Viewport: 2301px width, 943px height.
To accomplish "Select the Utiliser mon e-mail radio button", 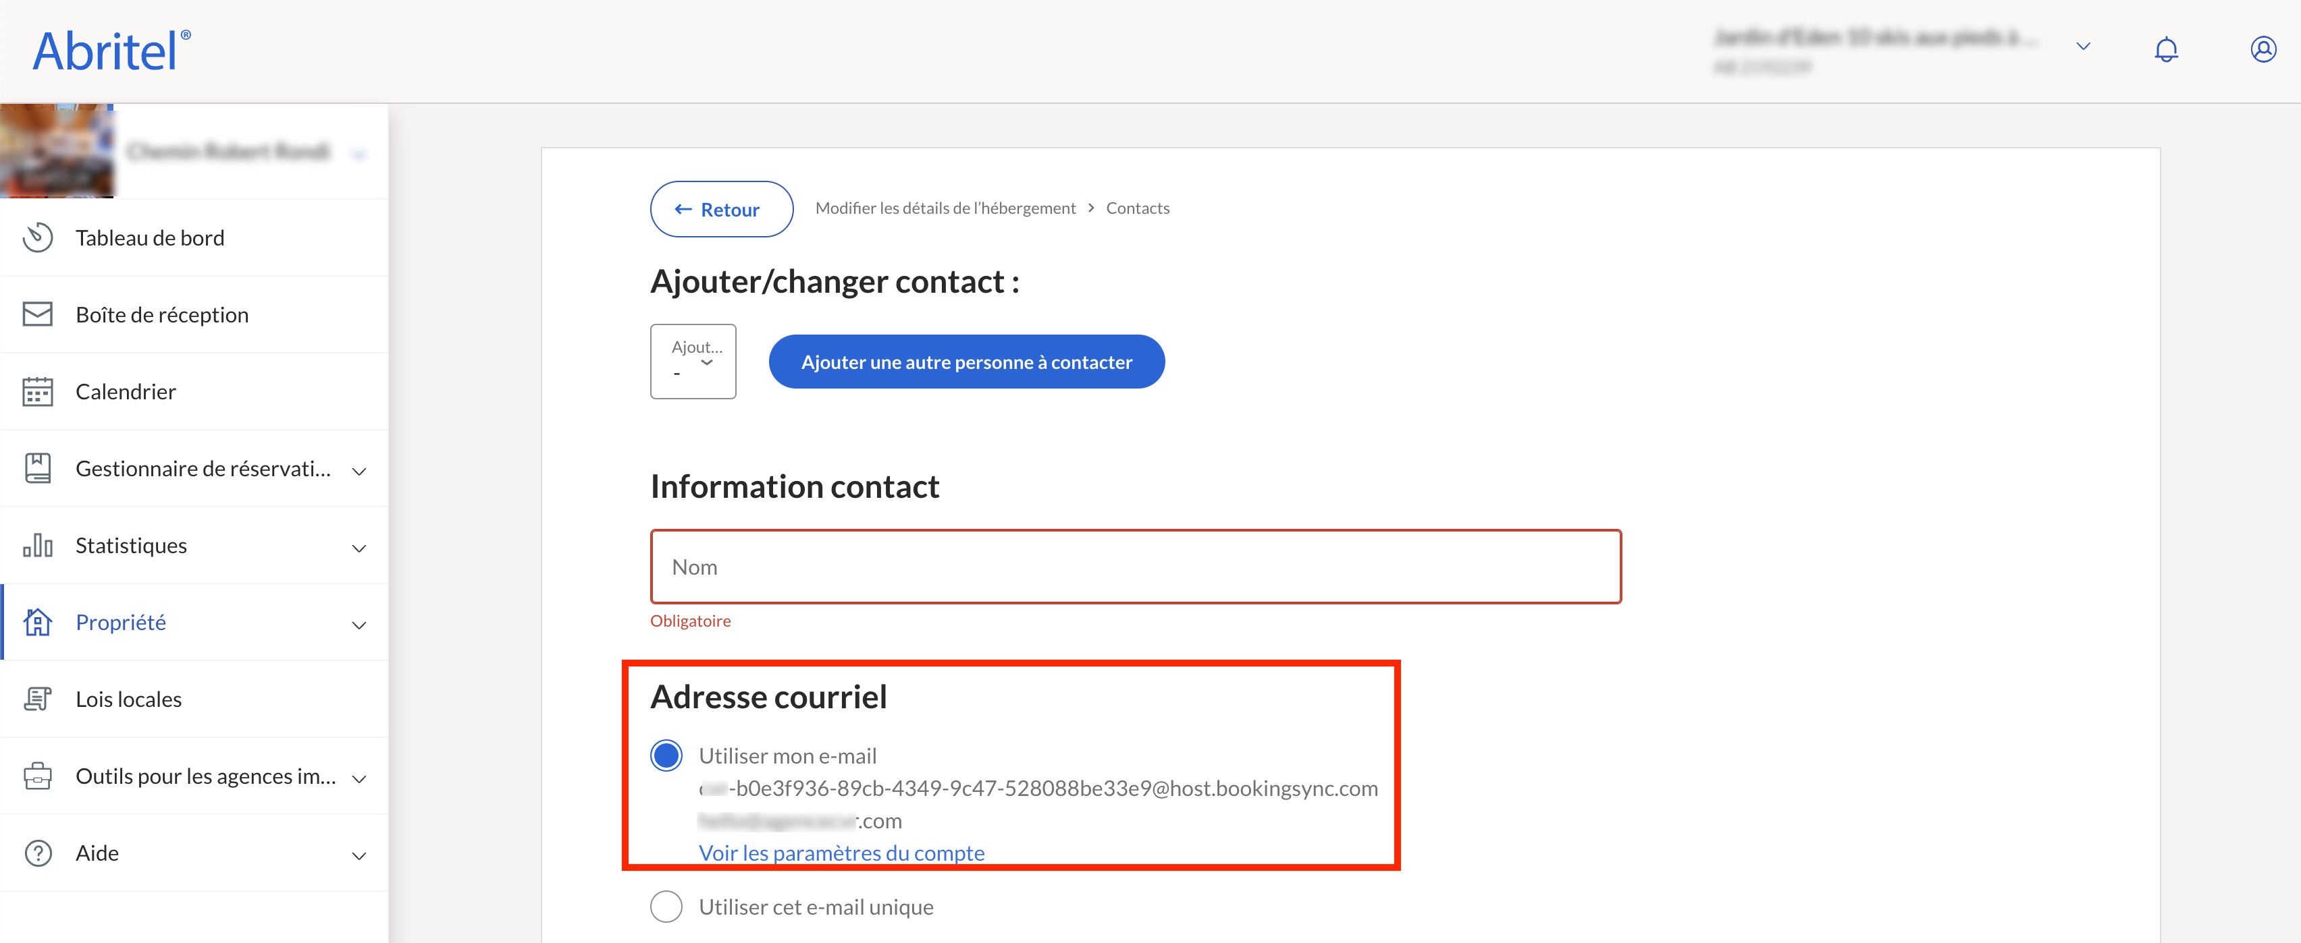I will 666,755.
